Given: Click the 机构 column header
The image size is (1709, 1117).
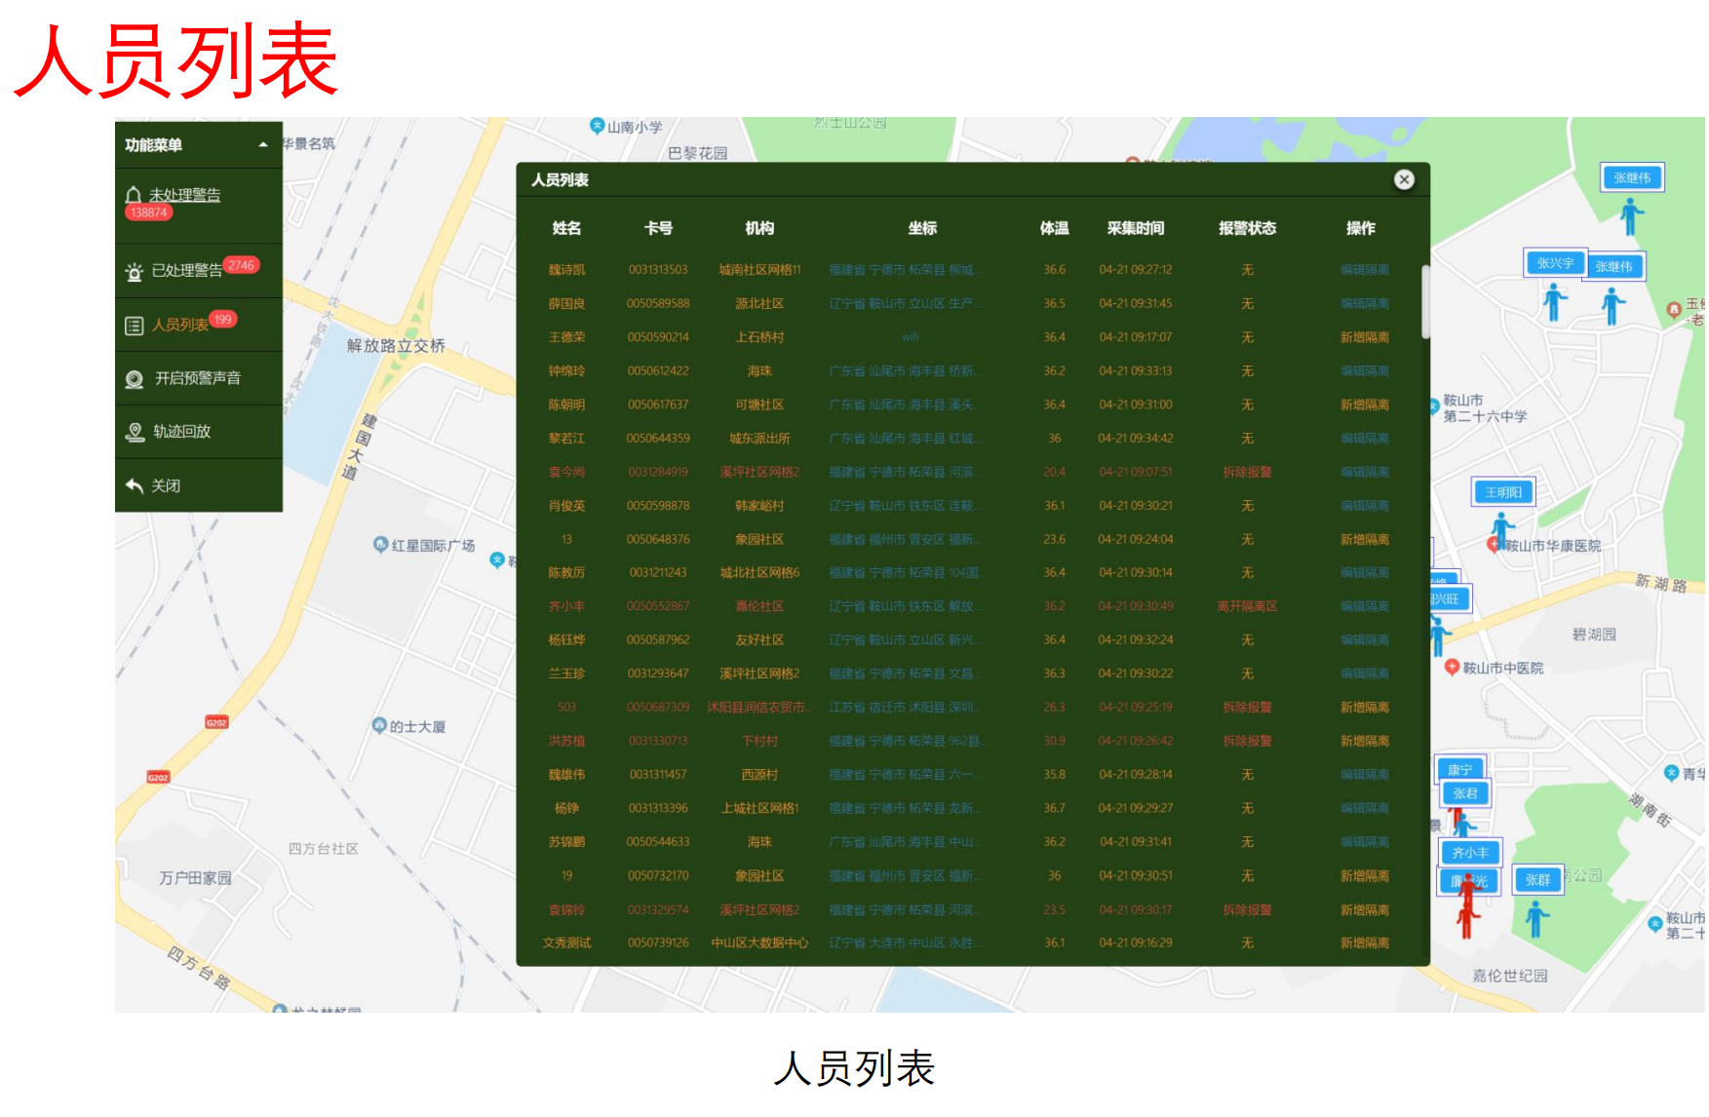Looking at the screenshot, I should [x=759, y=228].
